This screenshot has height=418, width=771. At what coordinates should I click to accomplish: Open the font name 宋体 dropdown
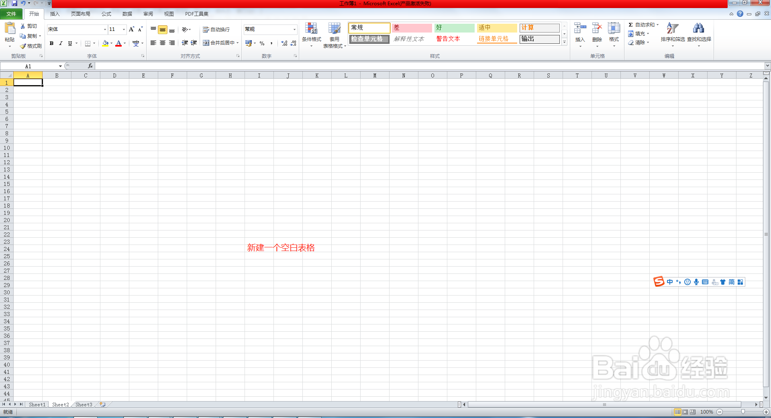(x=105, y=29)
